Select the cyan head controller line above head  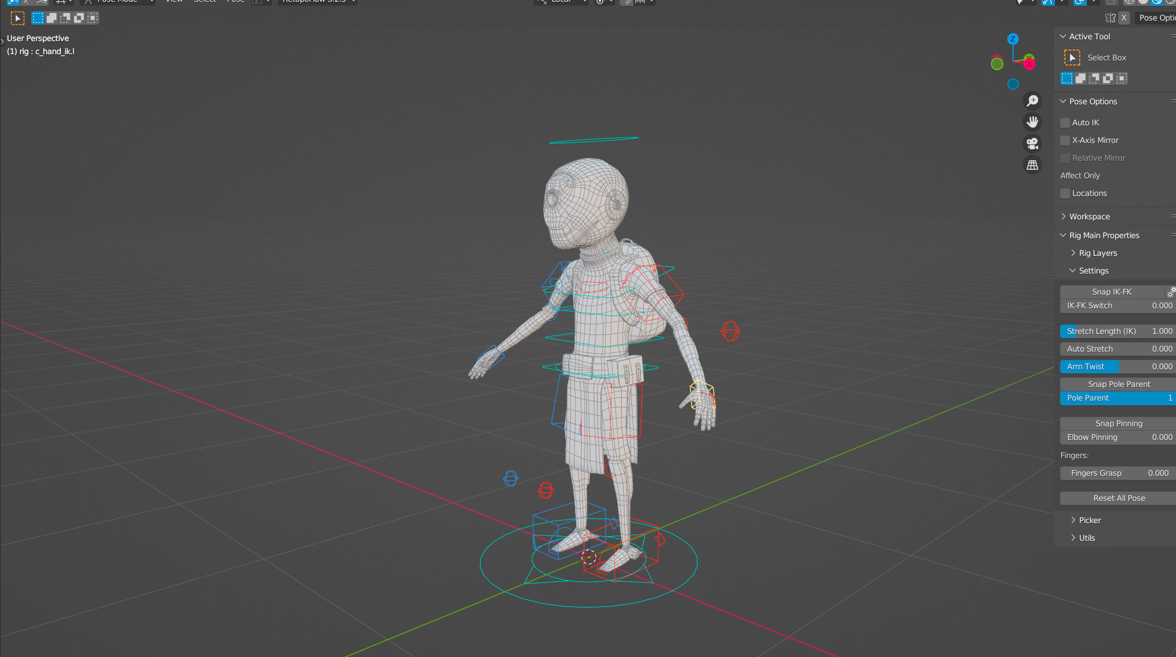click(x=593, y=140)
